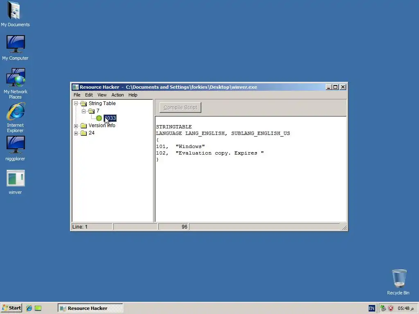
Task: Select the 7 tree label
Action: click(98, 111)
